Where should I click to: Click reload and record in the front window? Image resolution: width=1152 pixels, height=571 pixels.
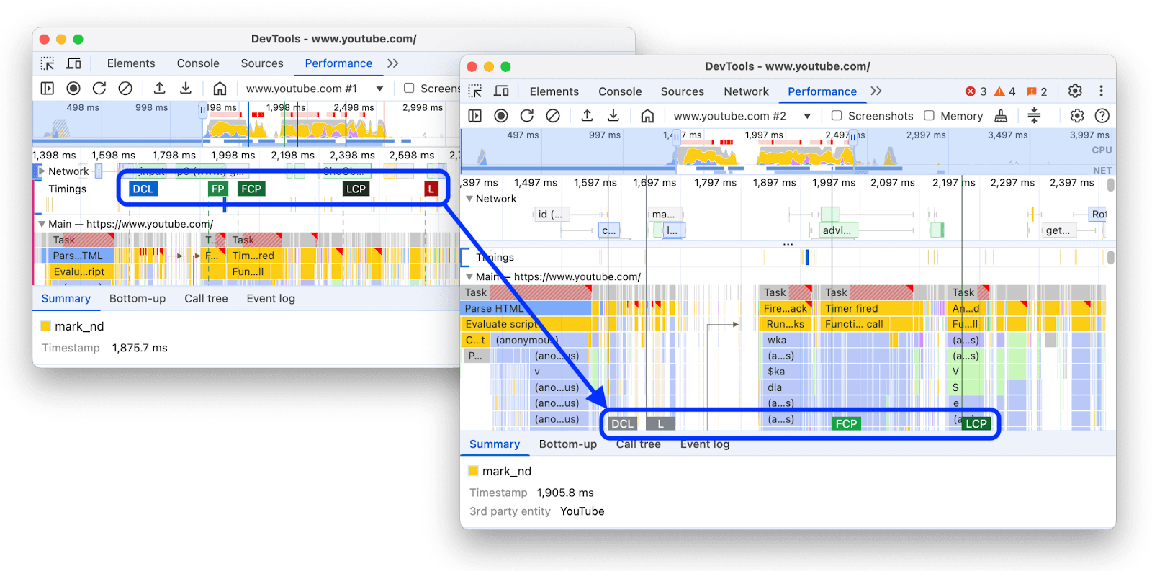[x=527, y=116]
